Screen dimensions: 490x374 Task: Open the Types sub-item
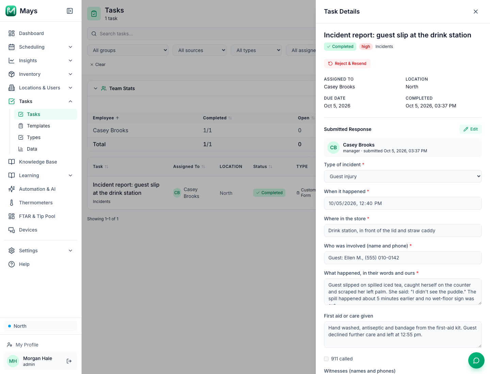pos(46,137)
